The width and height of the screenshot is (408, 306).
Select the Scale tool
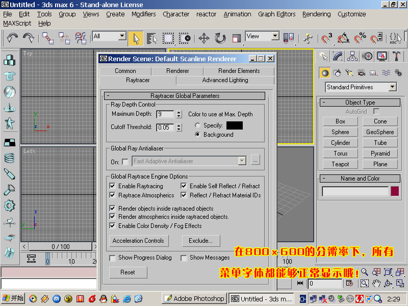point(236,39)
